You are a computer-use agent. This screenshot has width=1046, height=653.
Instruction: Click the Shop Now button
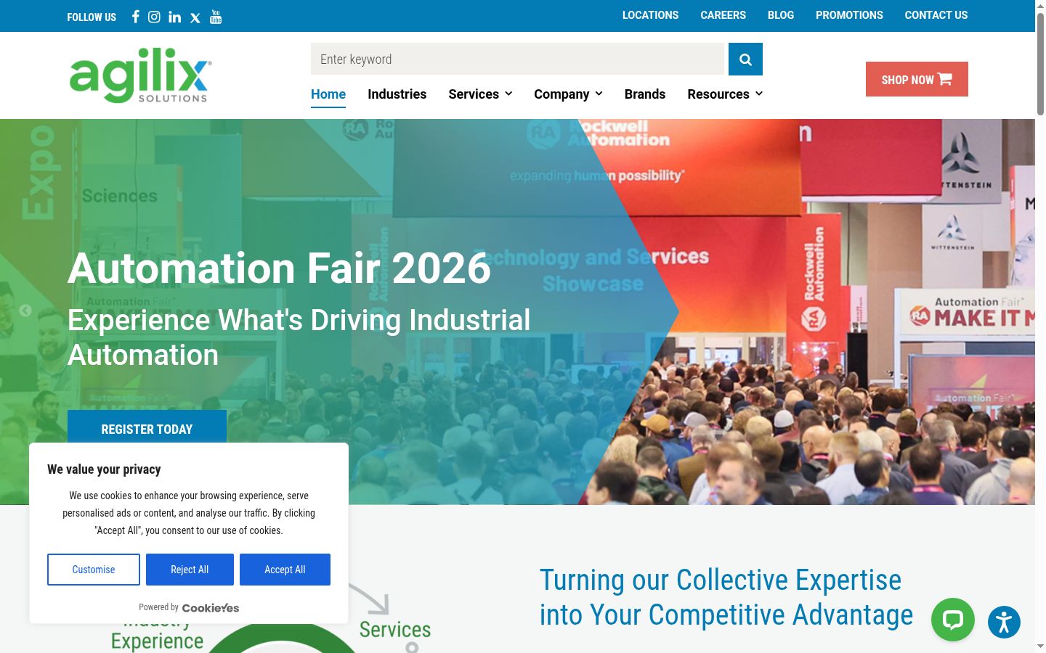tap(917, 79)
